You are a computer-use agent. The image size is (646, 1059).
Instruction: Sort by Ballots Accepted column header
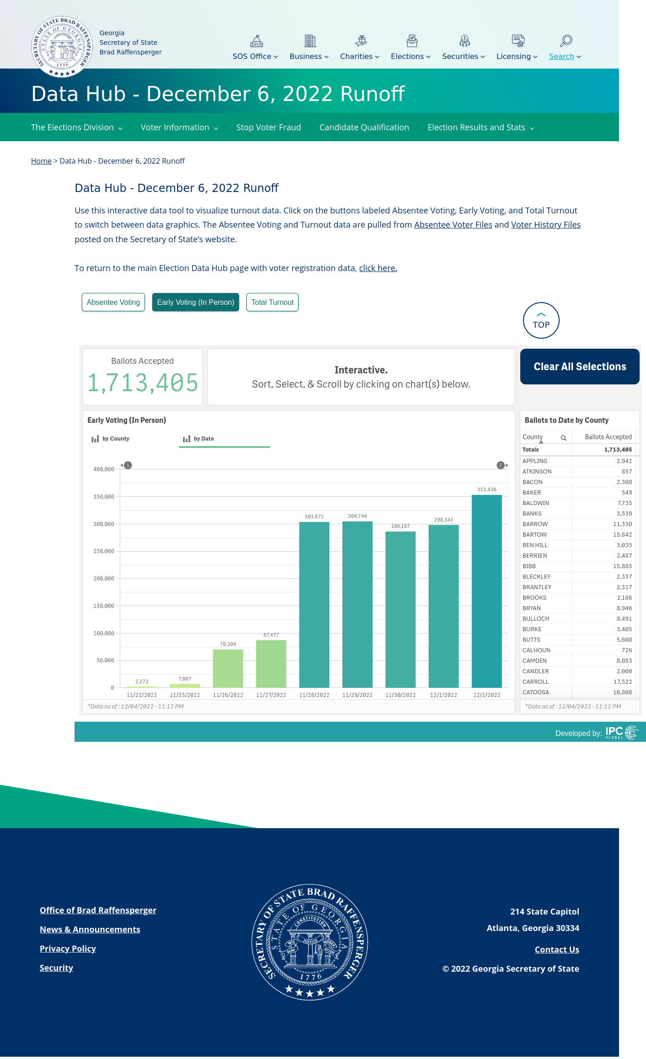tap(608, 437)
